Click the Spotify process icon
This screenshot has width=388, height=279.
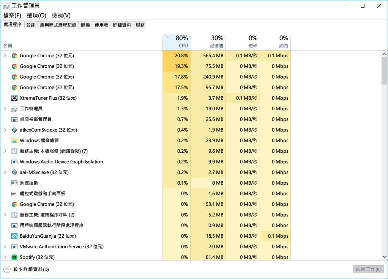point(14,257)
